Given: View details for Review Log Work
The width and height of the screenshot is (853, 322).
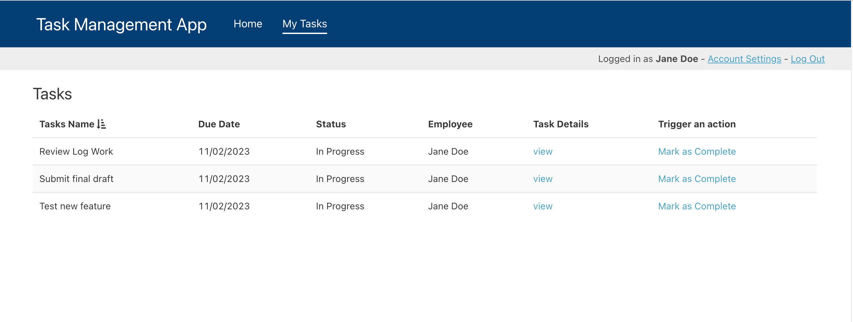Looking at the screenshot, I should tap(543, 151).
